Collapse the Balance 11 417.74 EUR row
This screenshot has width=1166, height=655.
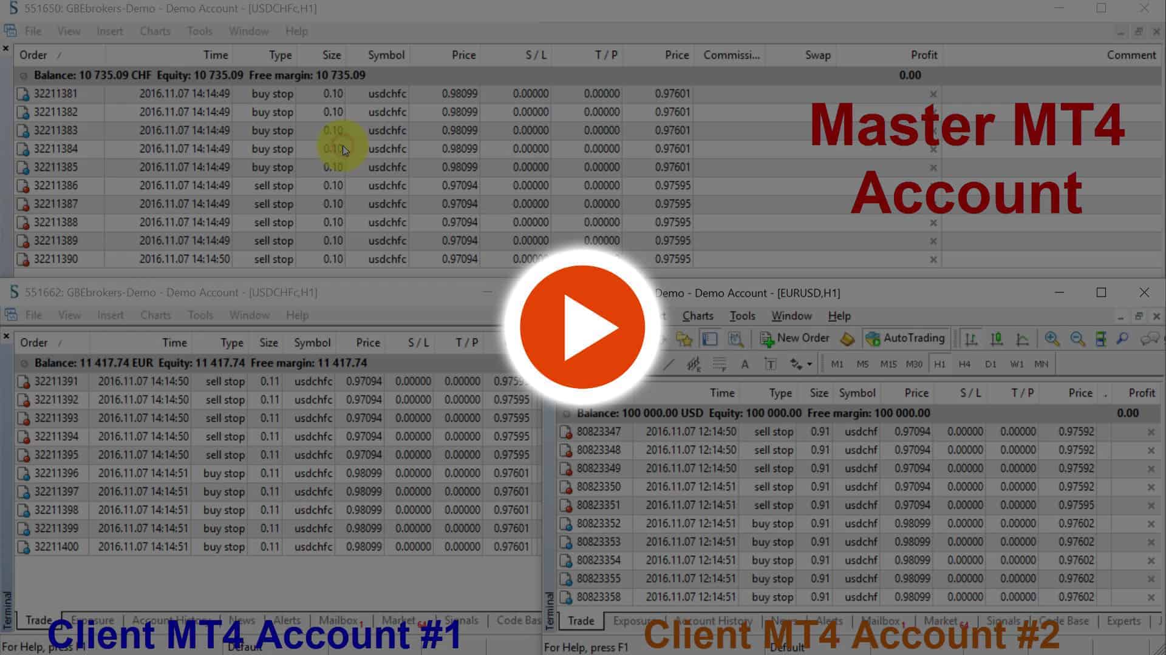pyautogui.click(x=24, y=363)
